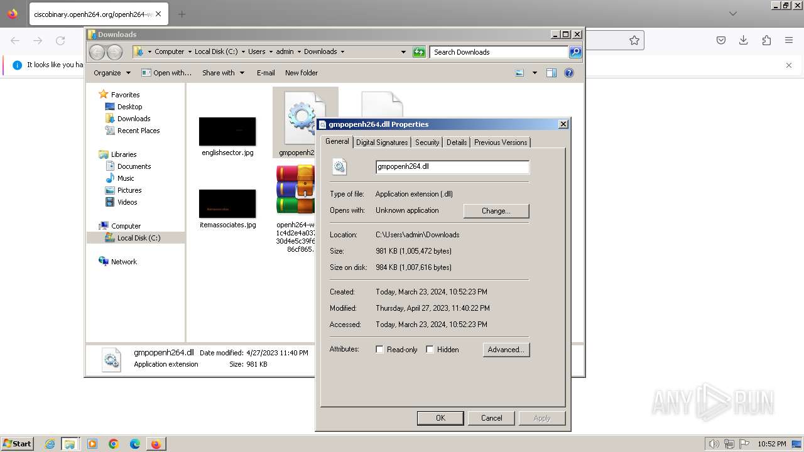Click the Change your view icon

[519, 73]
